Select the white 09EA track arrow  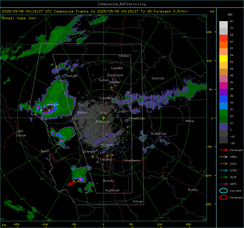[223, 157]
